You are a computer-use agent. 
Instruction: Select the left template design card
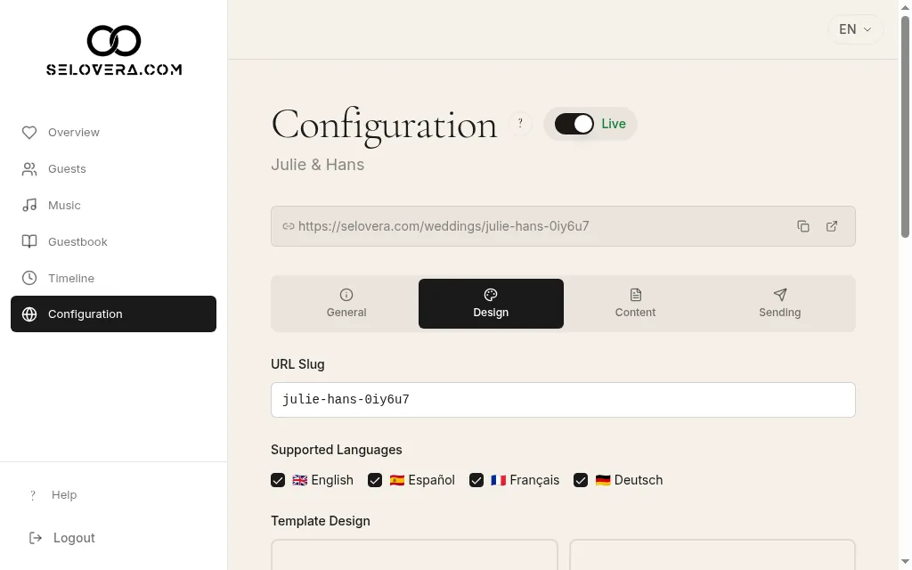click(x=414, y=555)
